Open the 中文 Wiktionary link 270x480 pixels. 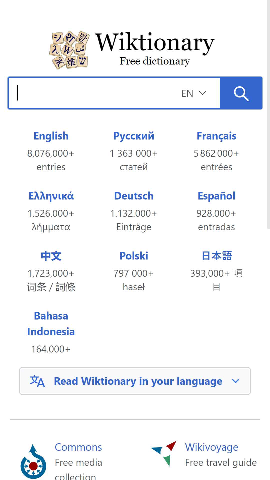(51, 256)
